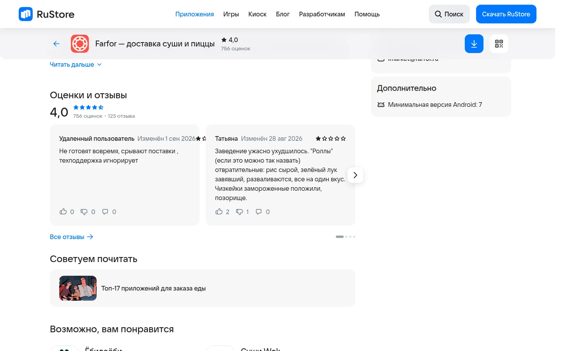This screenshot has height=351, width=561.
Task: Expand description with Читать дальше
Action: (76, 64)
